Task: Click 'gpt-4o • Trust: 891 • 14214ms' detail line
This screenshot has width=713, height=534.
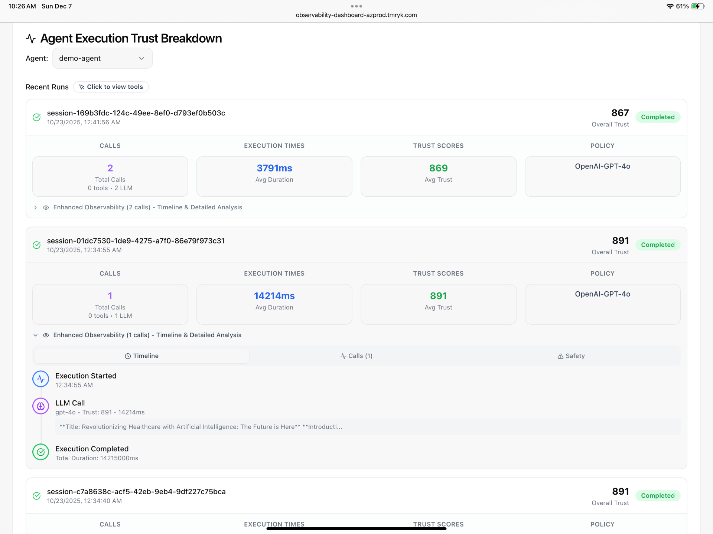Action: point(100,412)
